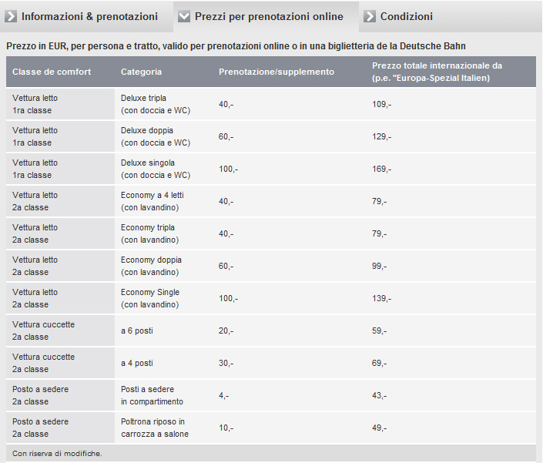543x463 pixels.
Task: Select the Prenotazione/supplemento column header
Action: click(277, 72)
